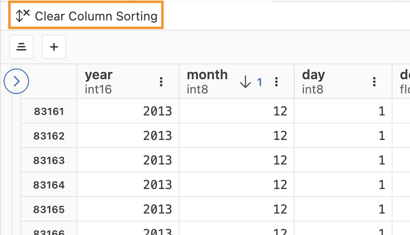Expand the side panel with the circled chevron
The height and width of the screenshot is (235, 410).
(16, 81)
